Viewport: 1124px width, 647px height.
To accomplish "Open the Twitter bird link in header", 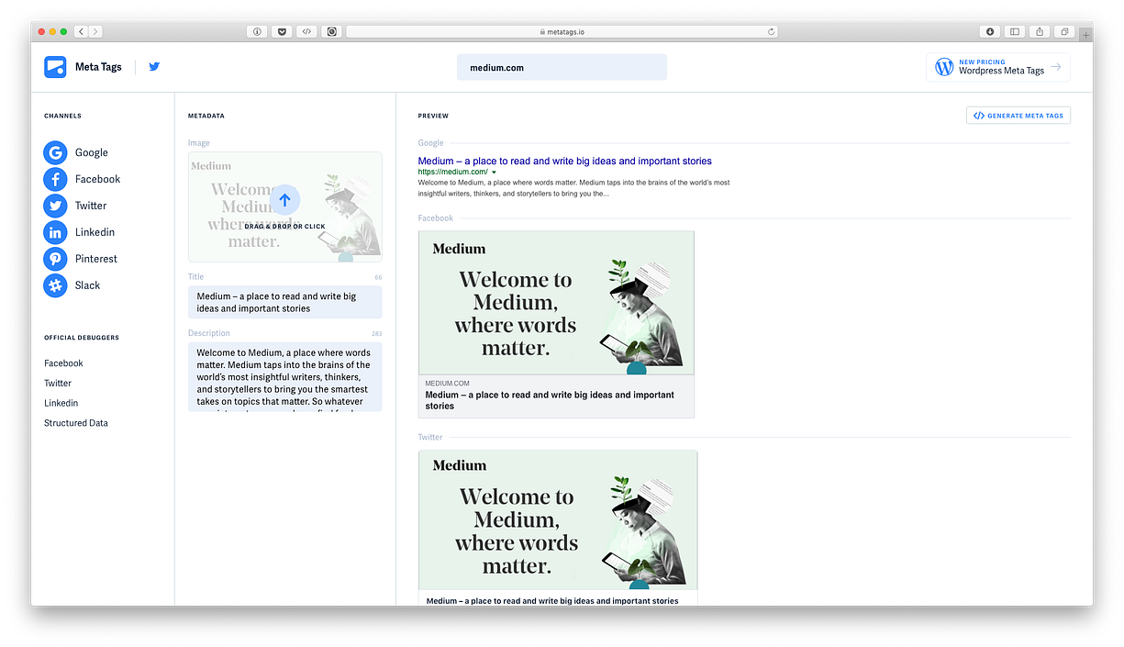I will [x=154, y=67].
